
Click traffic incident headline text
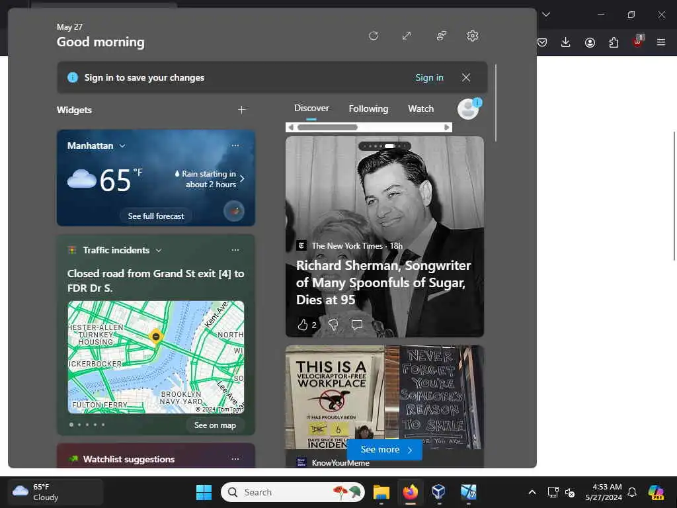point(156,280)
